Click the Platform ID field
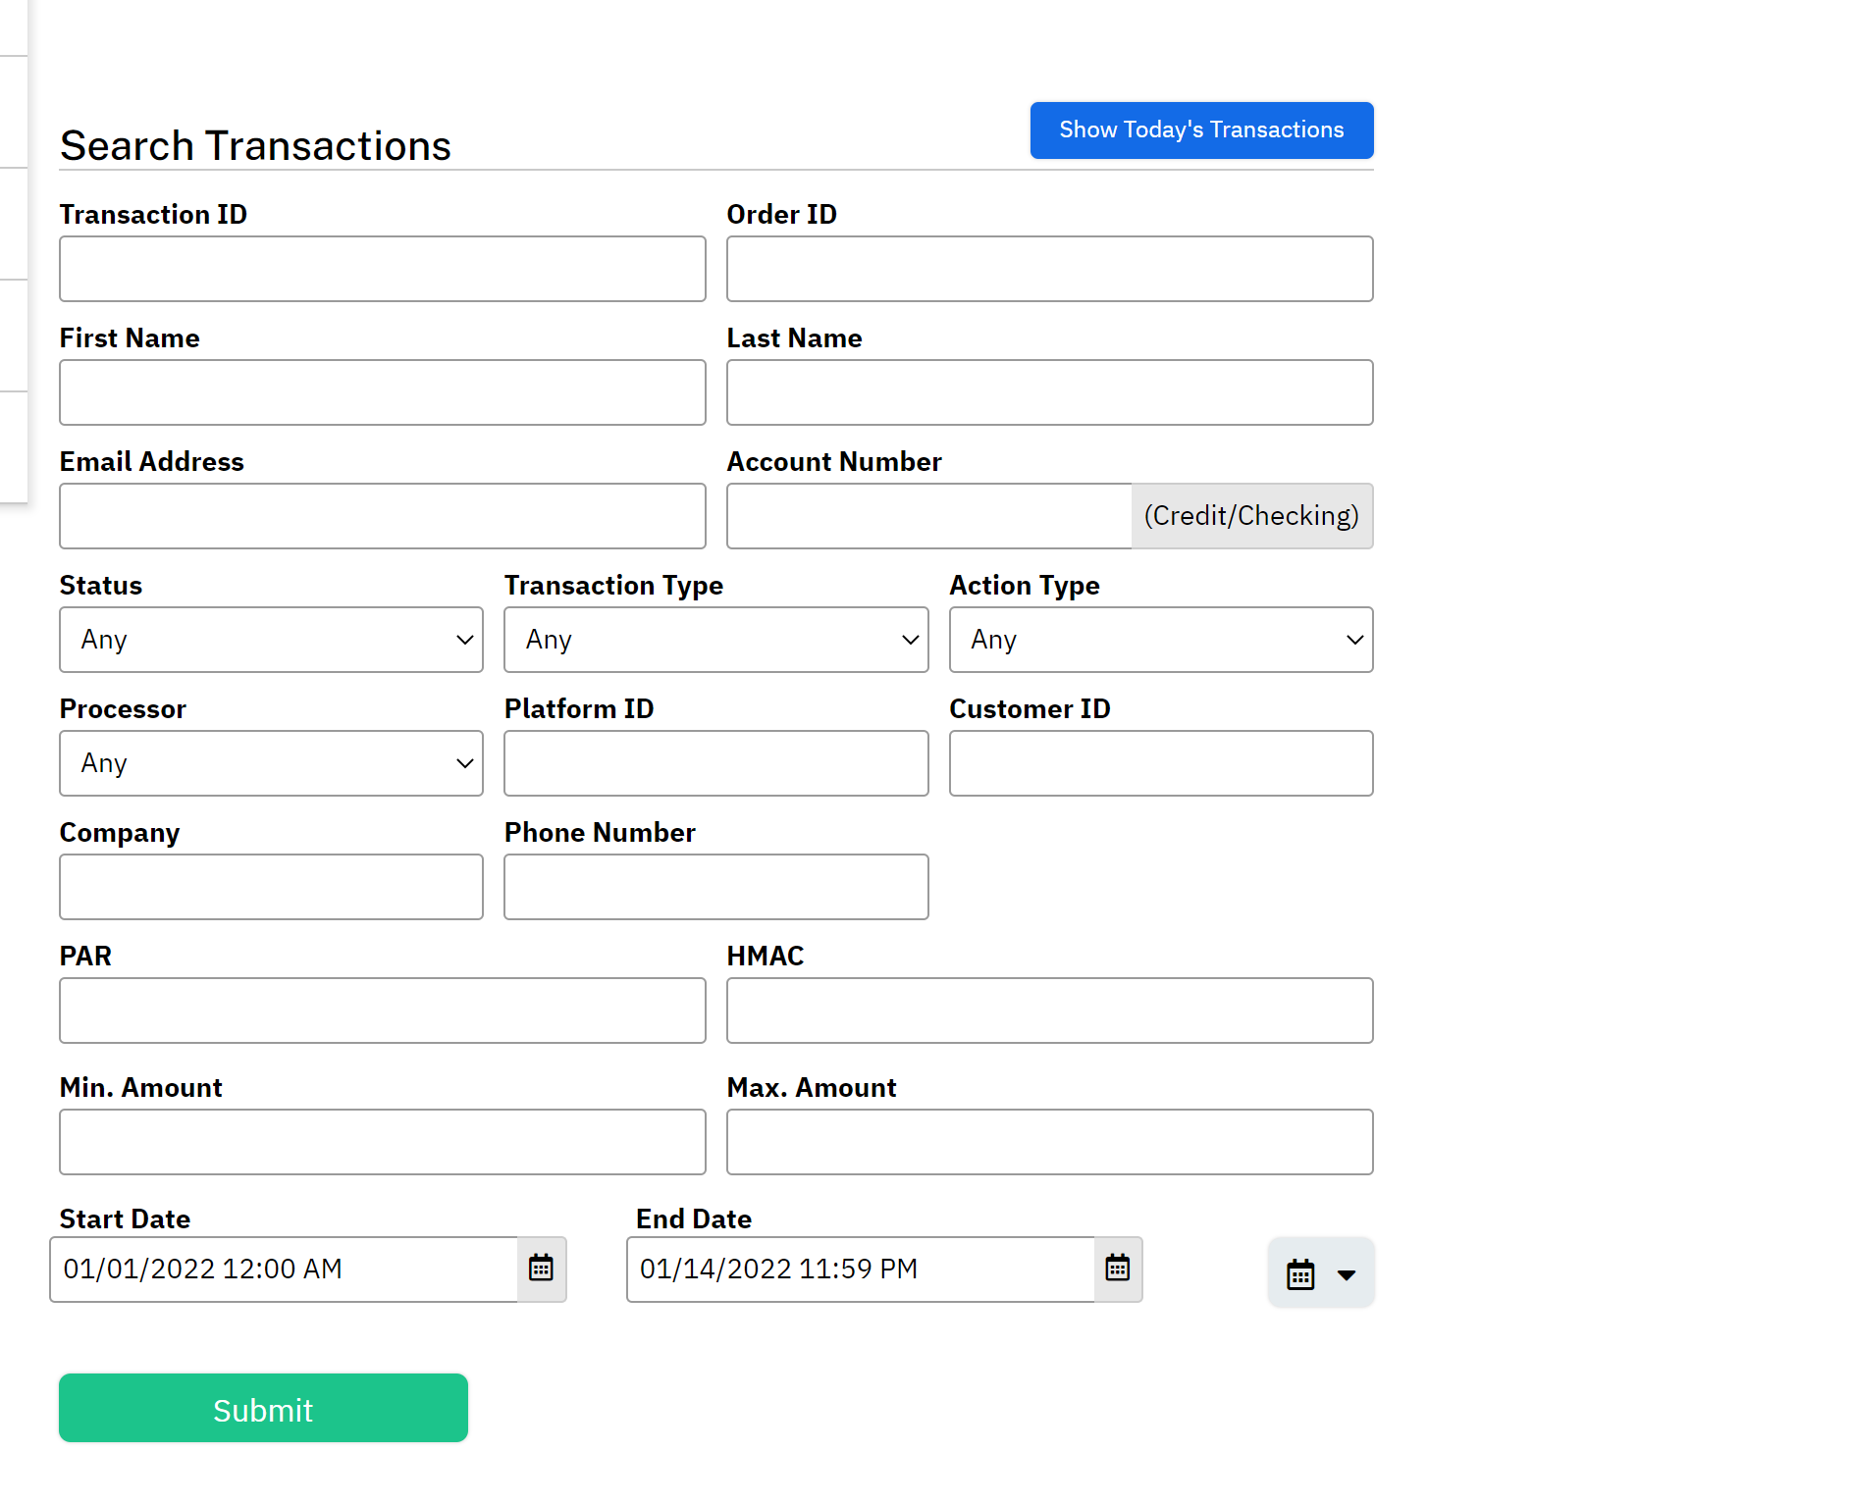The width and height of the screenshot is (1850, 1503). pyautogui.click(x=716, y=763)
